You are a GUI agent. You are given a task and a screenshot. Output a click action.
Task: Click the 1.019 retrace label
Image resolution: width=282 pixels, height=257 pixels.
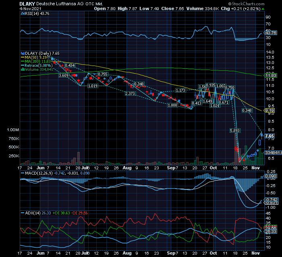93,86
